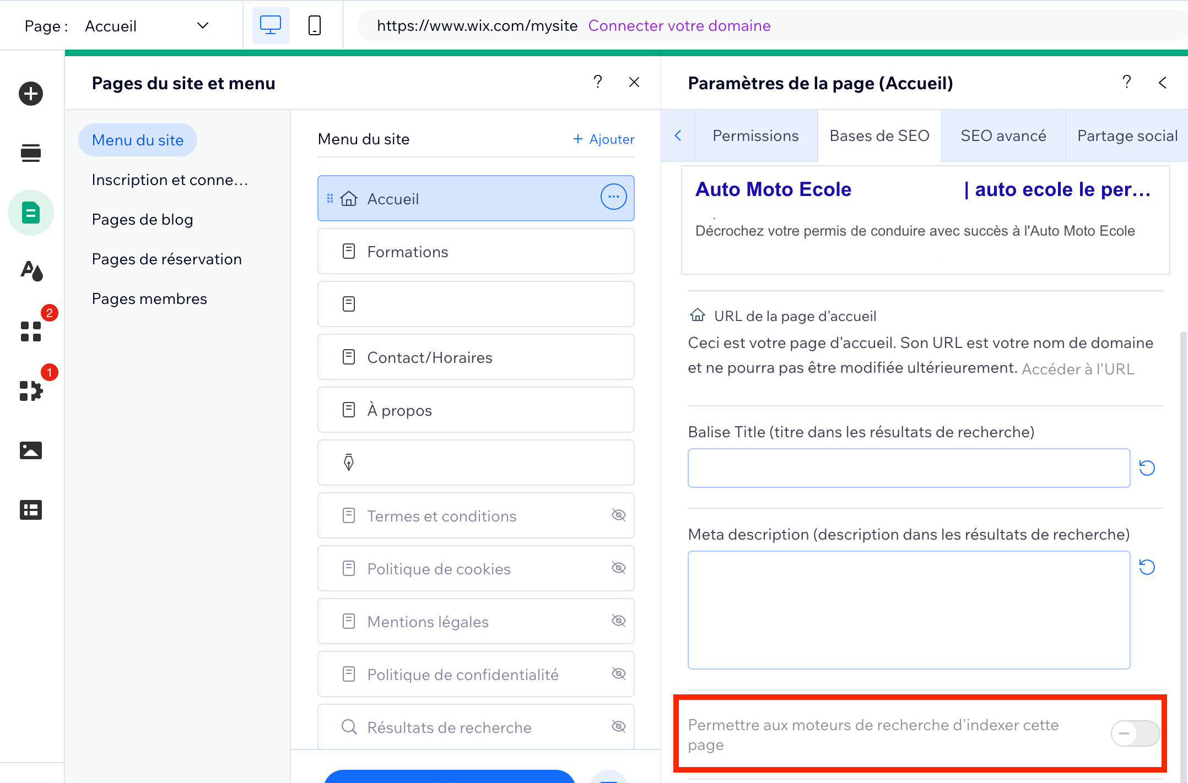
Task: Open help for Paramètres de la page
Action: point(1127,82)
